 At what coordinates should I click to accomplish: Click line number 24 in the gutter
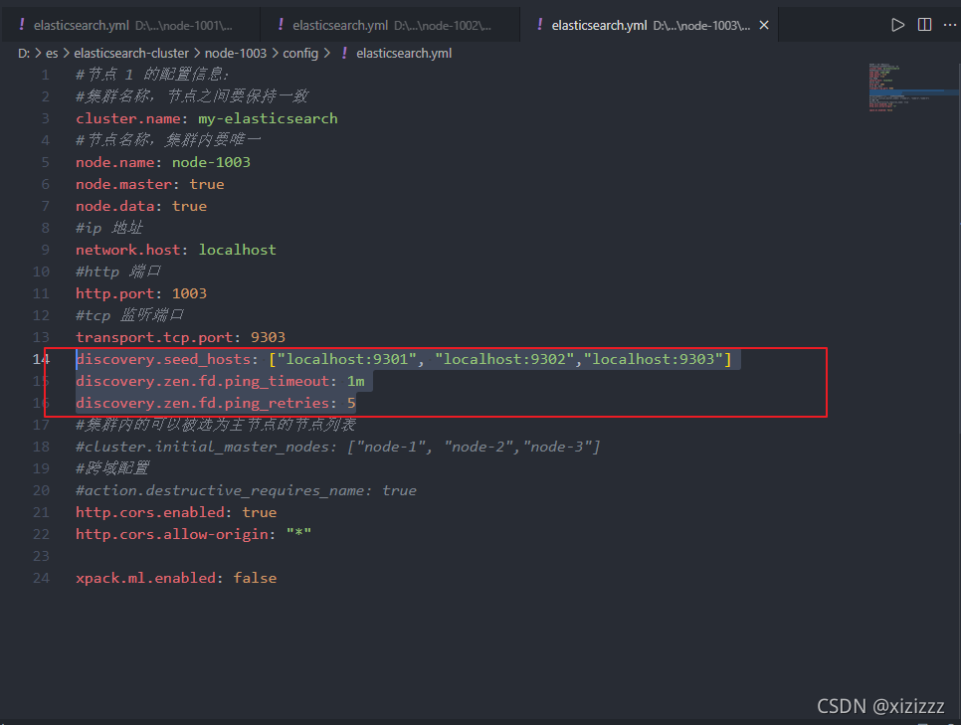(x=41, y=578)
